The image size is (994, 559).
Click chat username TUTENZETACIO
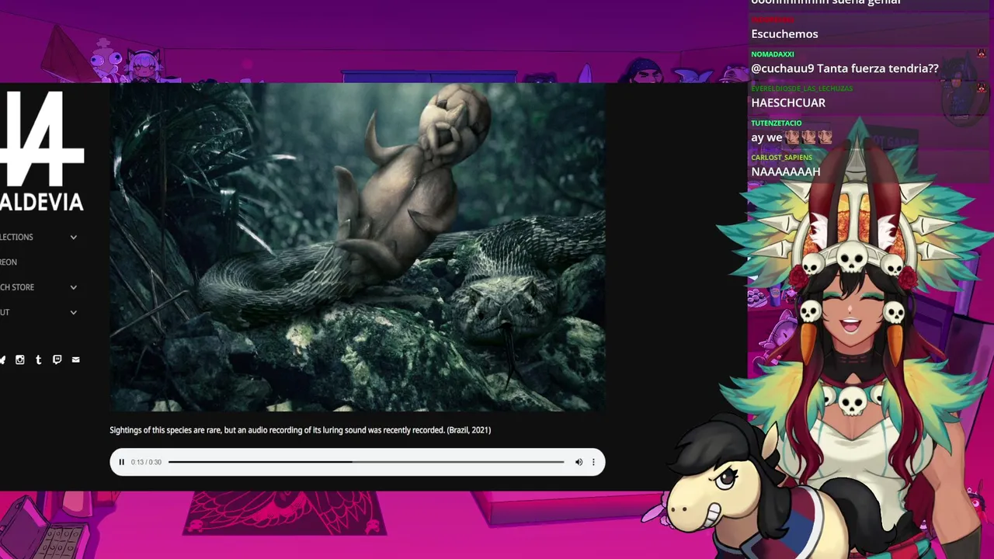(777, 123)
